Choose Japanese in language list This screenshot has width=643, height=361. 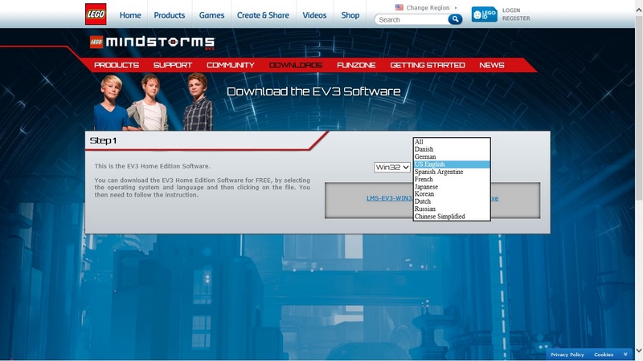452,187
